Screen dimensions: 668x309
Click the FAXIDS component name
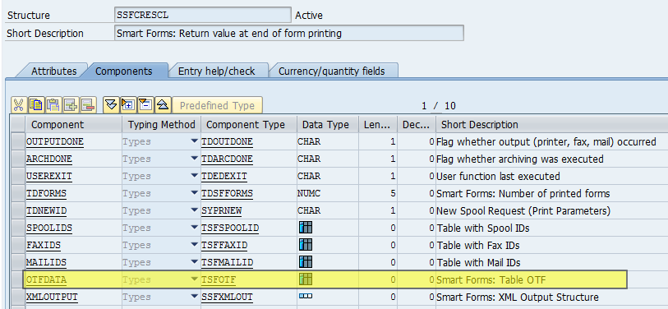[x=44, y=246]
